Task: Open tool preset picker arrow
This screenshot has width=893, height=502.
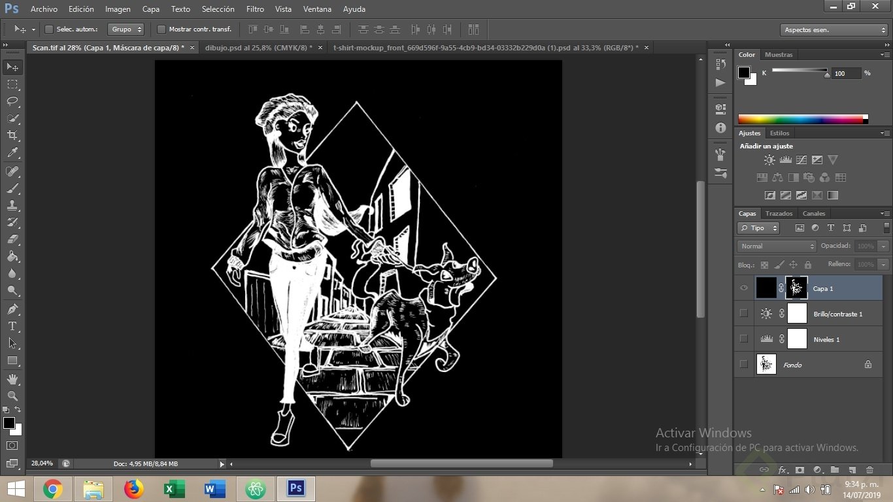Action: click(33, 29)
